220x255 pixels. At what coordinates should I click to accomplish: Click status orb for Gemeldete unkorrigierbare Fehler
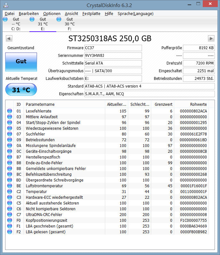point(10,168)
